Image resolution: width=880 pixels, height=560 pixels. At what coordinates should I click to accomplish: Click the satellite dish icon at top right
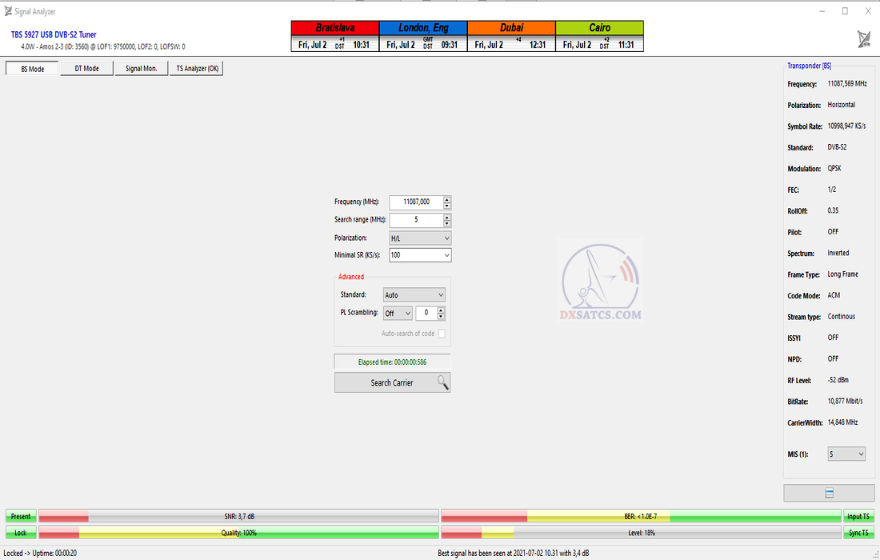pyautogui.click(x=864, y=39)
